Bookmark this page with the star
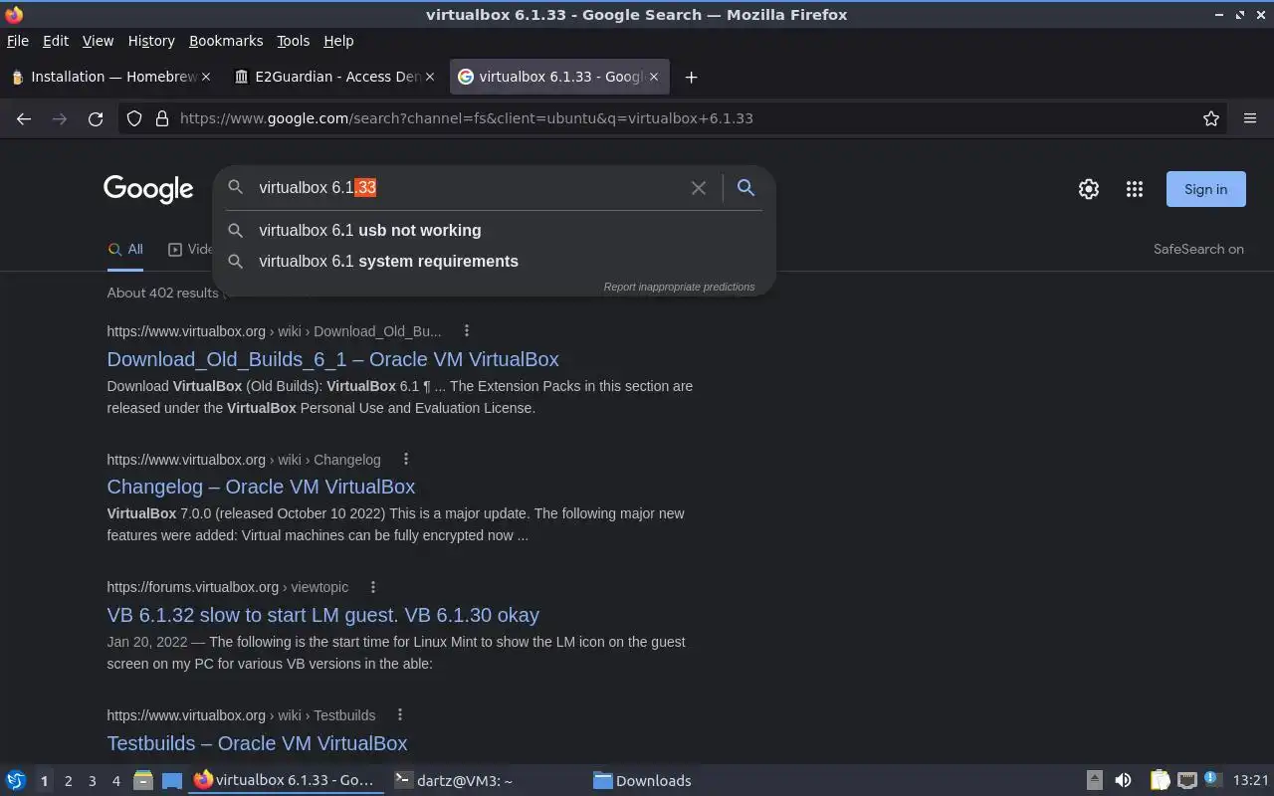Viewport: 1274px width, 796px height. pos(1211,118)
